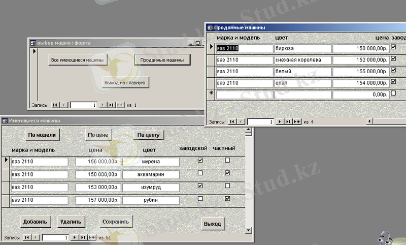406x245 pixels.
Task: Add new record in Имеющиеся машины navigation
Action: pos(92,237)
